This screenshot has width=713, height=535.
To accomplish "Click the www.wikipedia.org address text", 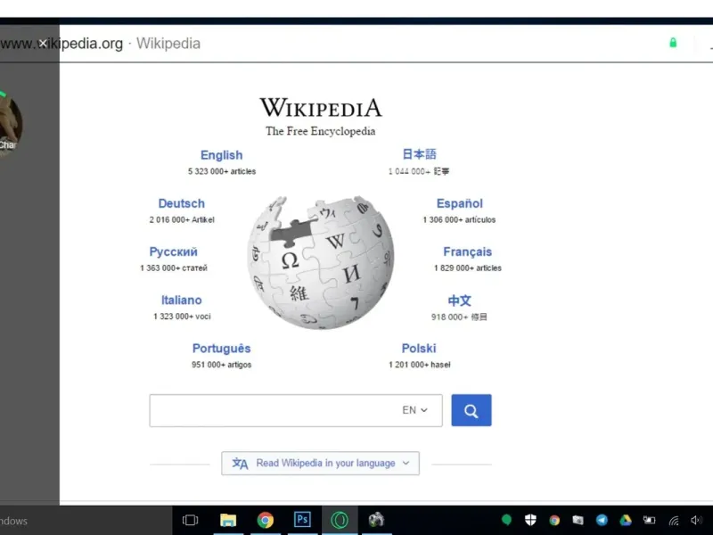I will click(61, 44).
